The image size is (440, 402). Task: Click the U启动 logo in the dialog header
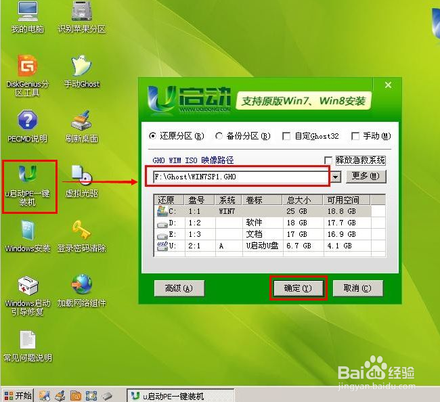pyautogui.click(x=189, y=100)
